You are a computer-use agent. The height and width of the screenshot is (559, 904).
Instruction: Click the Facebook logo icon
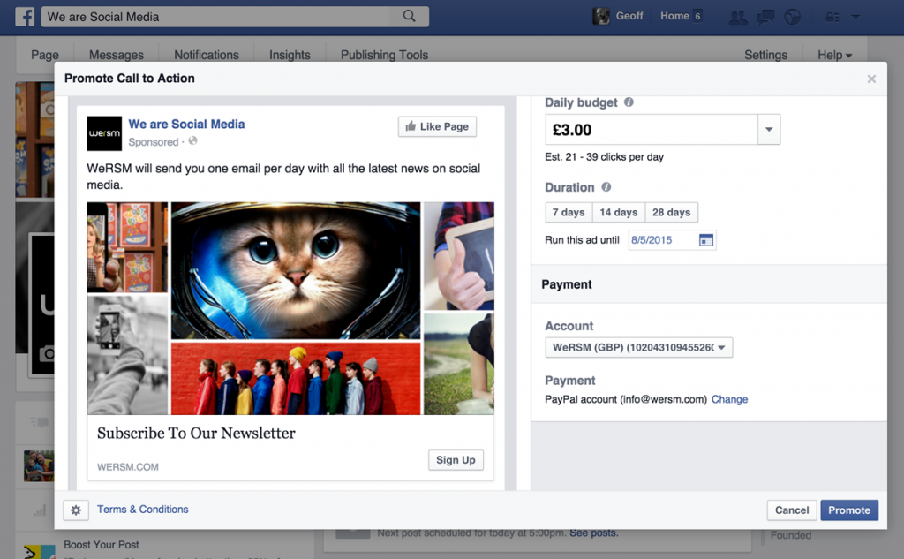click(25, 16)
